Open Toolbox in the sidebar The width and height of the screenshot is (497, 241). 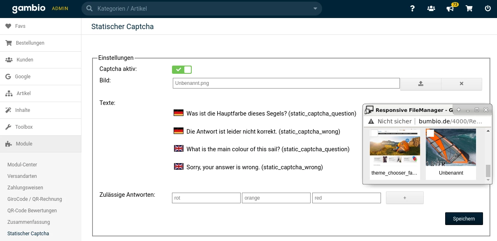pyautogui.click(x=40, y=127)
